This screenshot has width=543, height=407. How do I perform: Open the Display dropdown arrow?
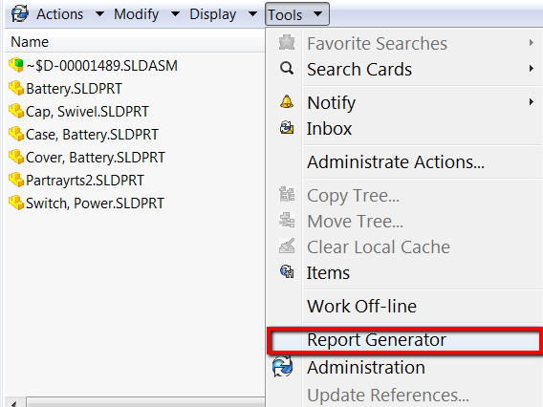[x=253, y=14]
